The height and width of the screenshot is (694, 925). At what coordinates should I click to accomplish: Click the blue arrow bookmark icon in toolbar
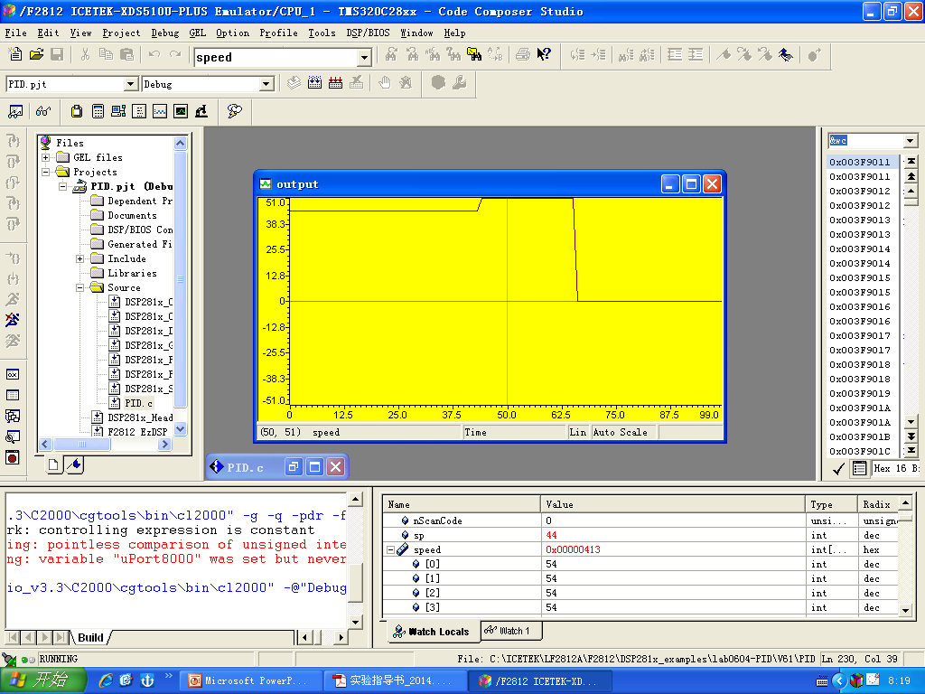pyautogui.click(x=785, y=55)
